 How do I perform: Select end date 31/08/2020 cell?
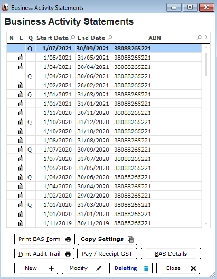tap(93, 141)
